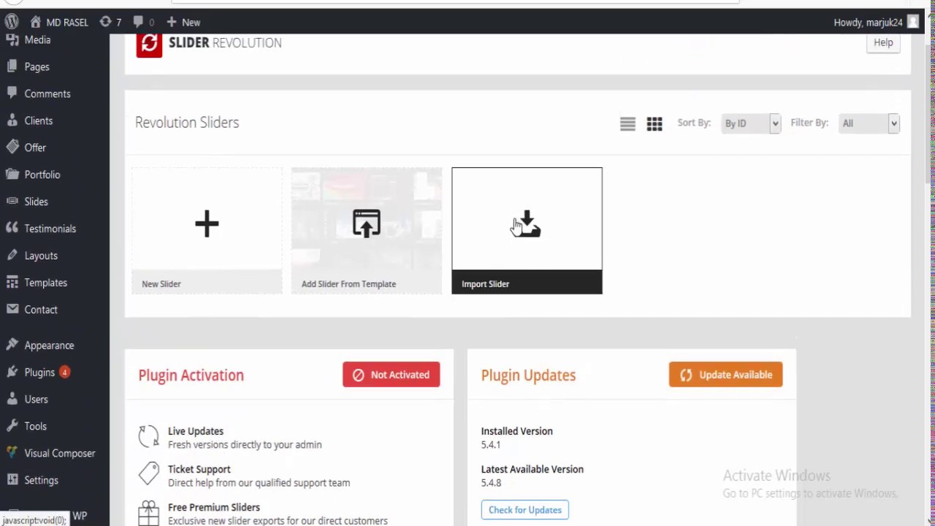Image resolution: width=935 pixels, height=526 pixels.
Task: Click the Comments sidebar icon
Action: pyautogui.click(x=12, y=94)
